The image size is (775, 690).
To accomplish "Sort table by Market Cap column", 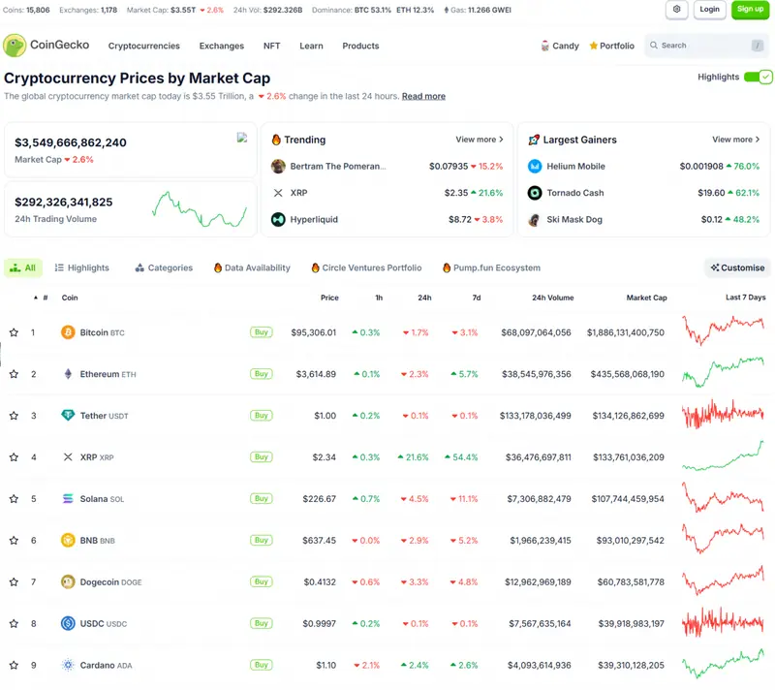I will (x=646, y=298).
